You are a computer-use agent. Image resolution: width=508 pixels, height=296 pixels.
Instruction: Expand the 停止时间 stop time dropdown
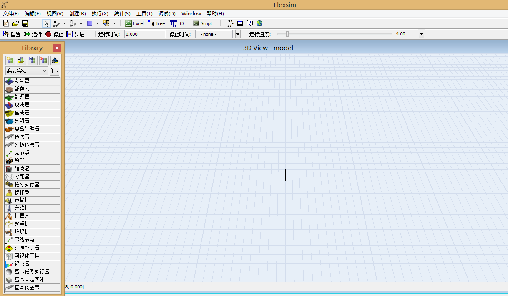pos(238,34)
